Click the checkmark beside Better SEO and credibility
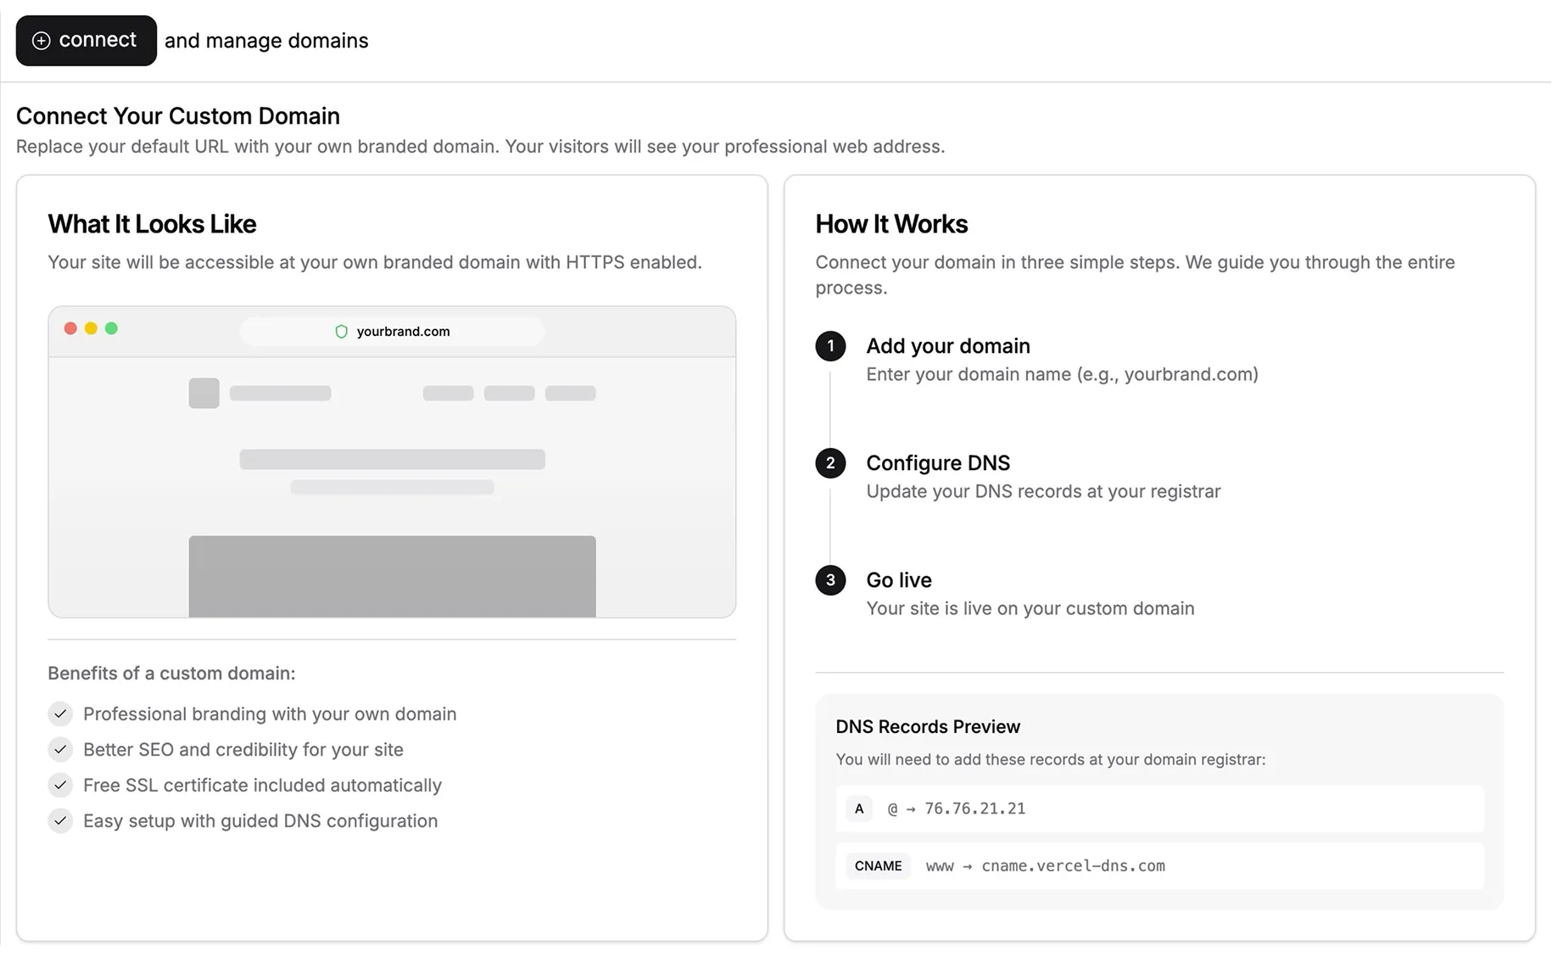This screenshot has width=1552, height=957. [x=60, y=750]
